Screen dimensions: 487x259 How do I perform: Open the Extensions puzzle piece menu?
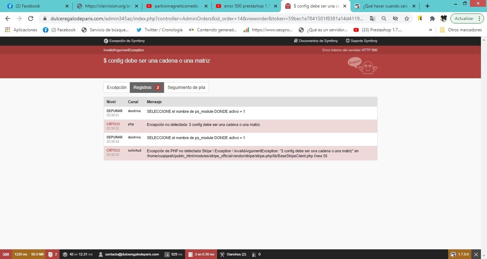pyautogui.click(x=432, y=18)
